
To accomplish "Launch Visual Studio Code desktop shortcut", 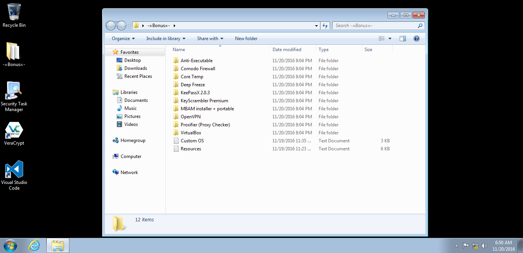I will pos(14,175).
